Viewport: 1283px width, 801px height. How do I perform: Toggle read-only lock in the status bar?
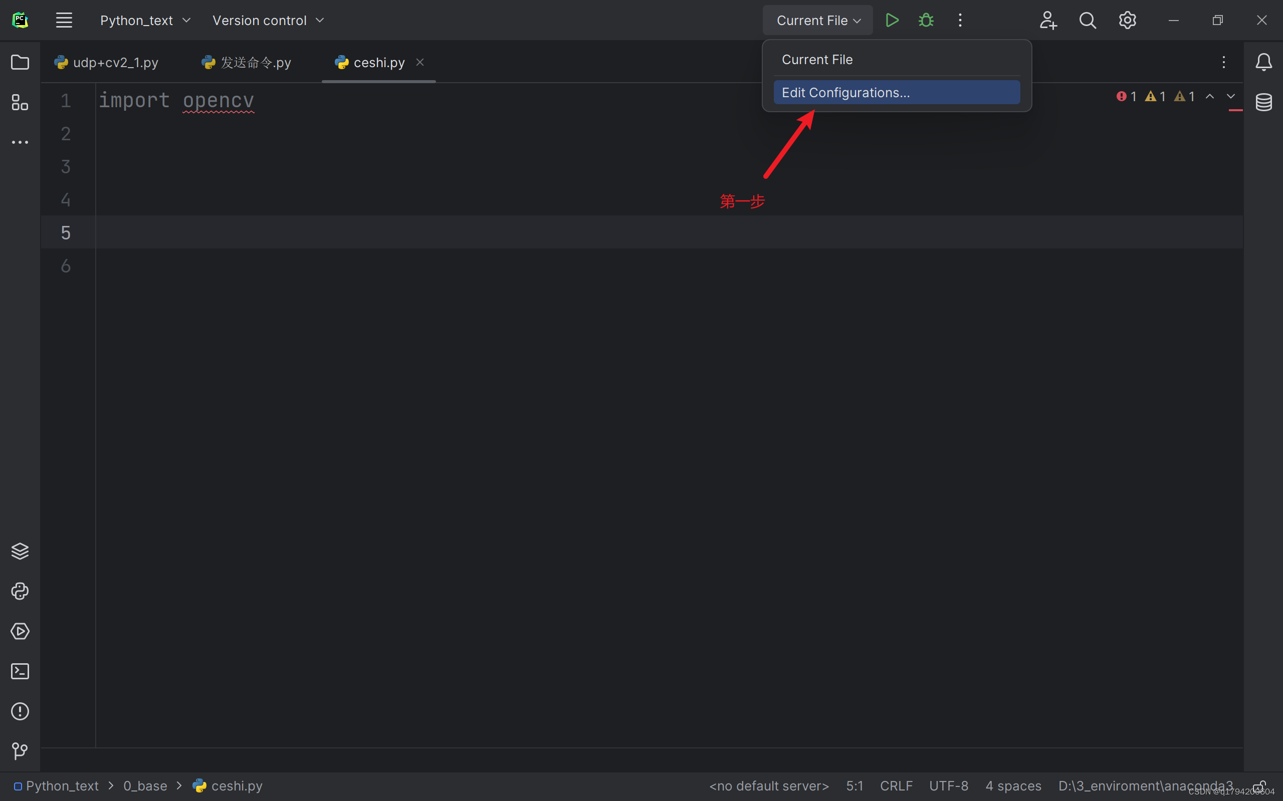coord(1259,785)
